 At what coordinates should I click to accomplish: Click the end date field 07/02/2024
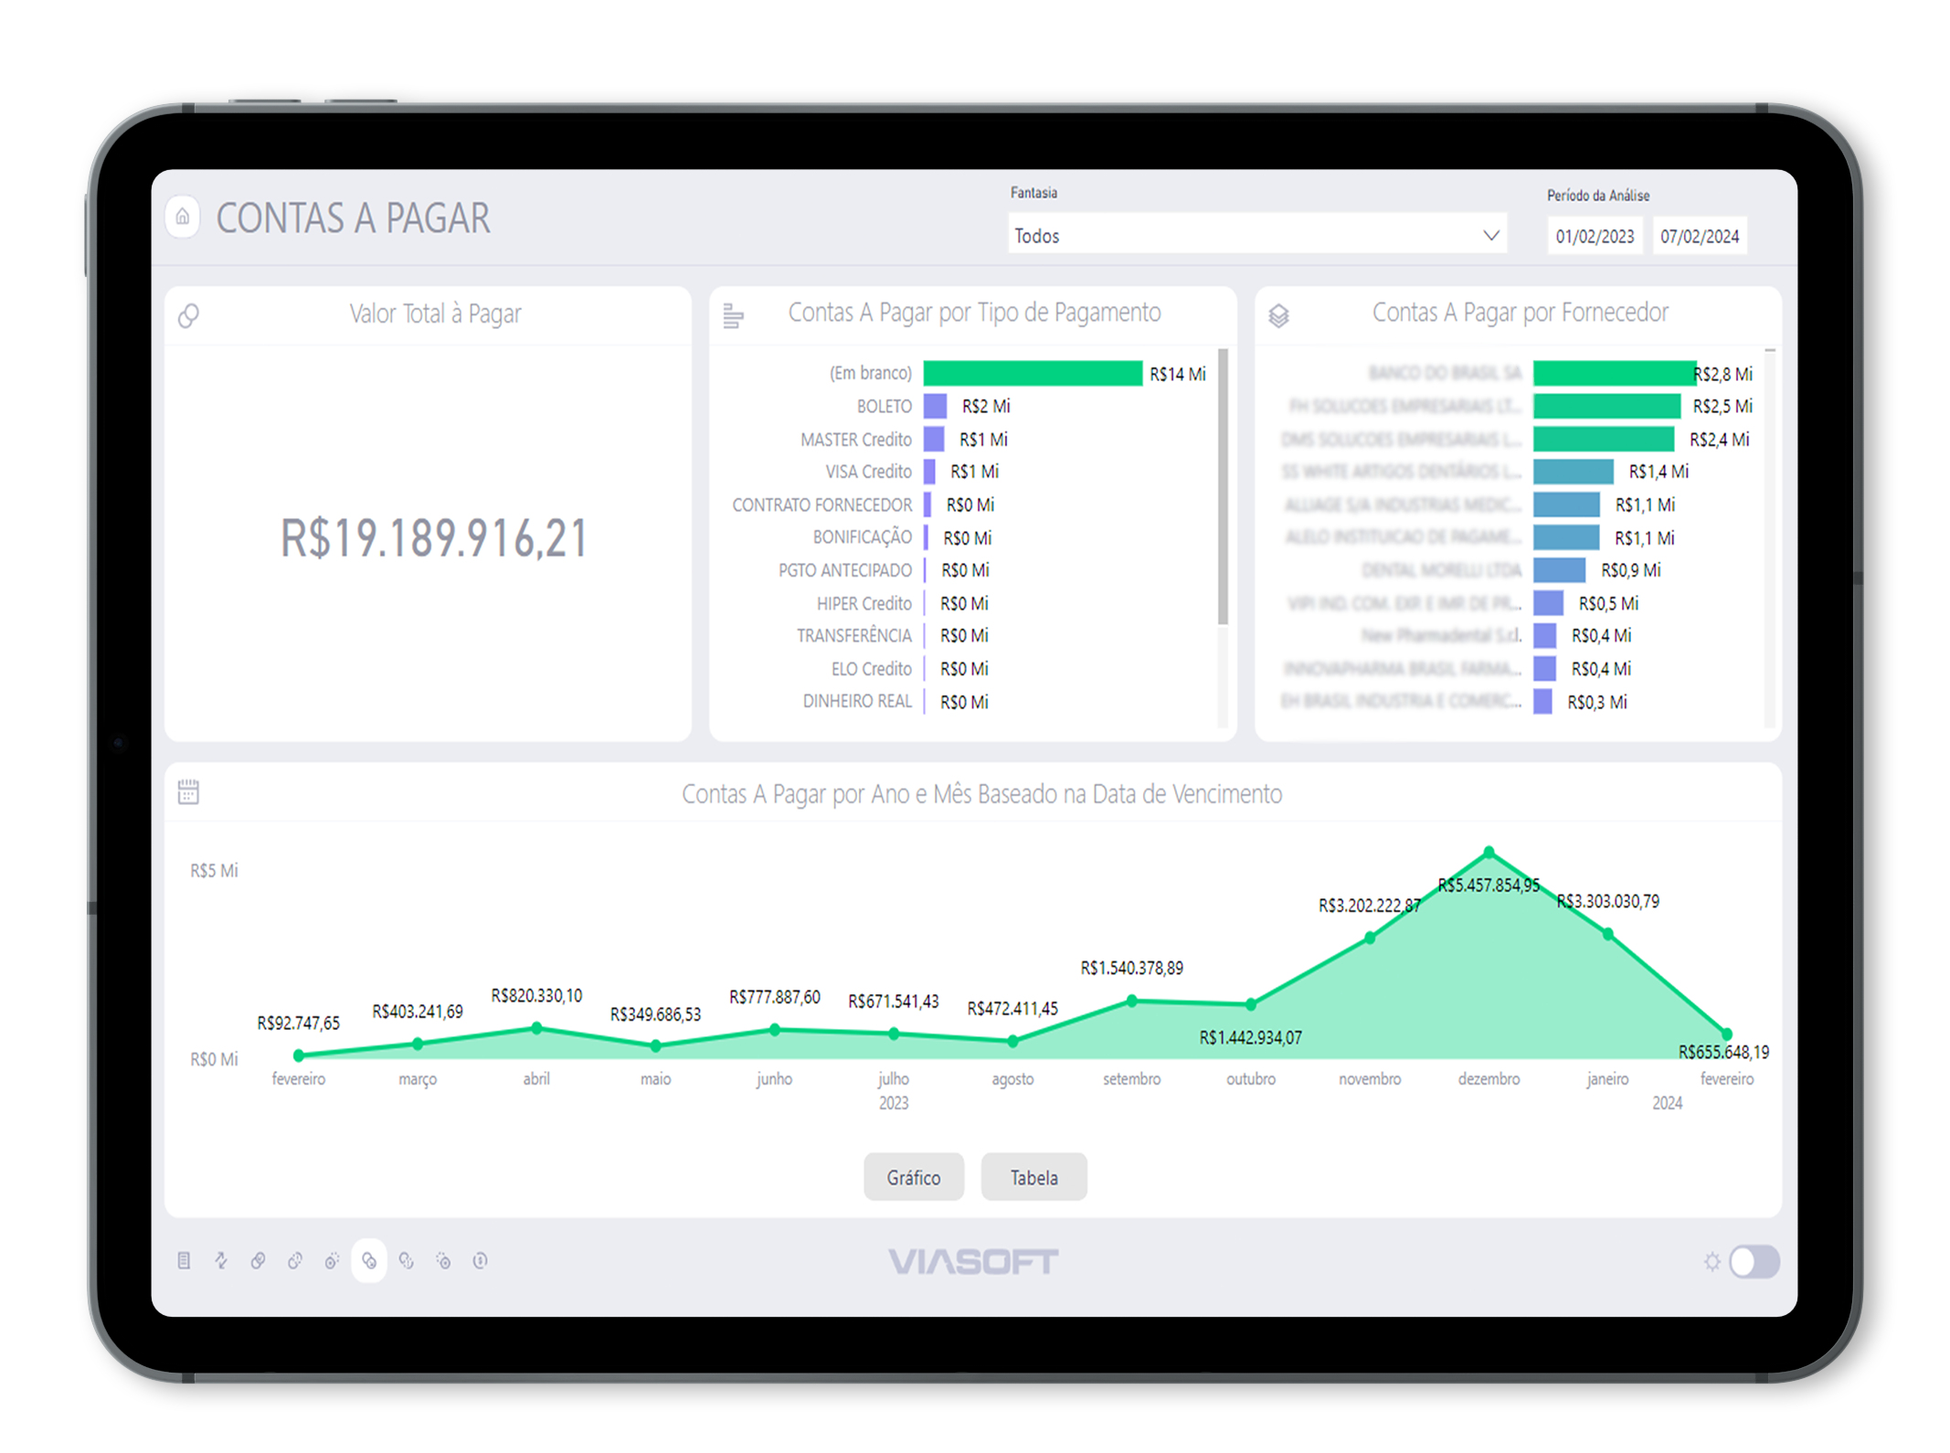point(1699,237)
